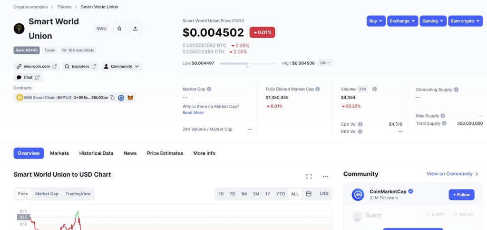Set chart range to 1M

(244, 194)
